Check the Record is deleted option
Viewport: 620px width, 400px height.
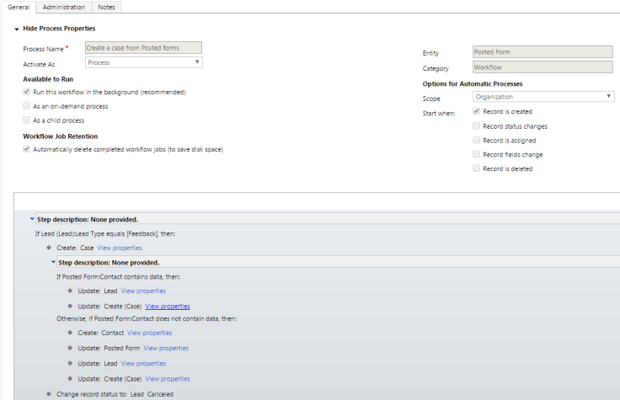point(477,168)
